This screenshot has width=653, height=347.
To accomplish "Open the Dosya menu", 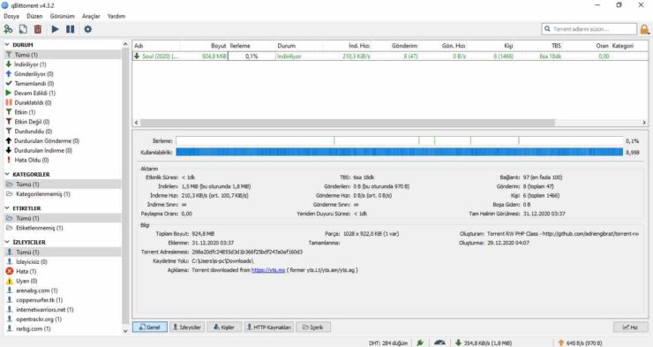I will click(11, 16).
